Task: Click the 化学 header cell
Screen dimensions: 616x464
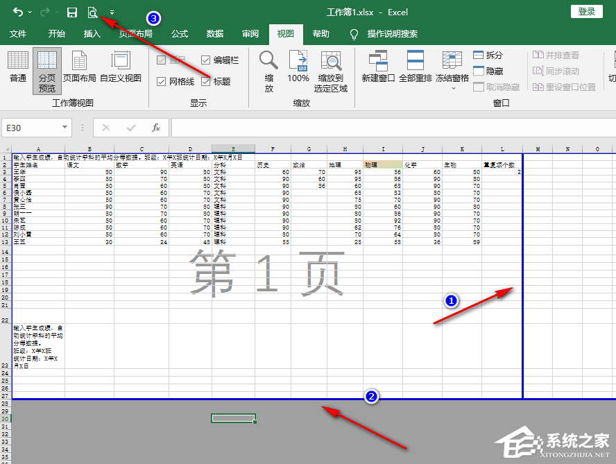Action: [x=422, y=165]
